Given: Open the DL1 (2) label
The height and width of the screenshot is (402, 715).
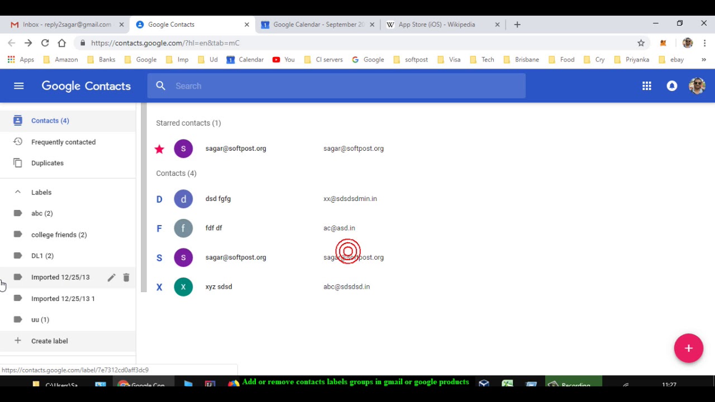Looking at the screenshot, I should coord(68,256).
